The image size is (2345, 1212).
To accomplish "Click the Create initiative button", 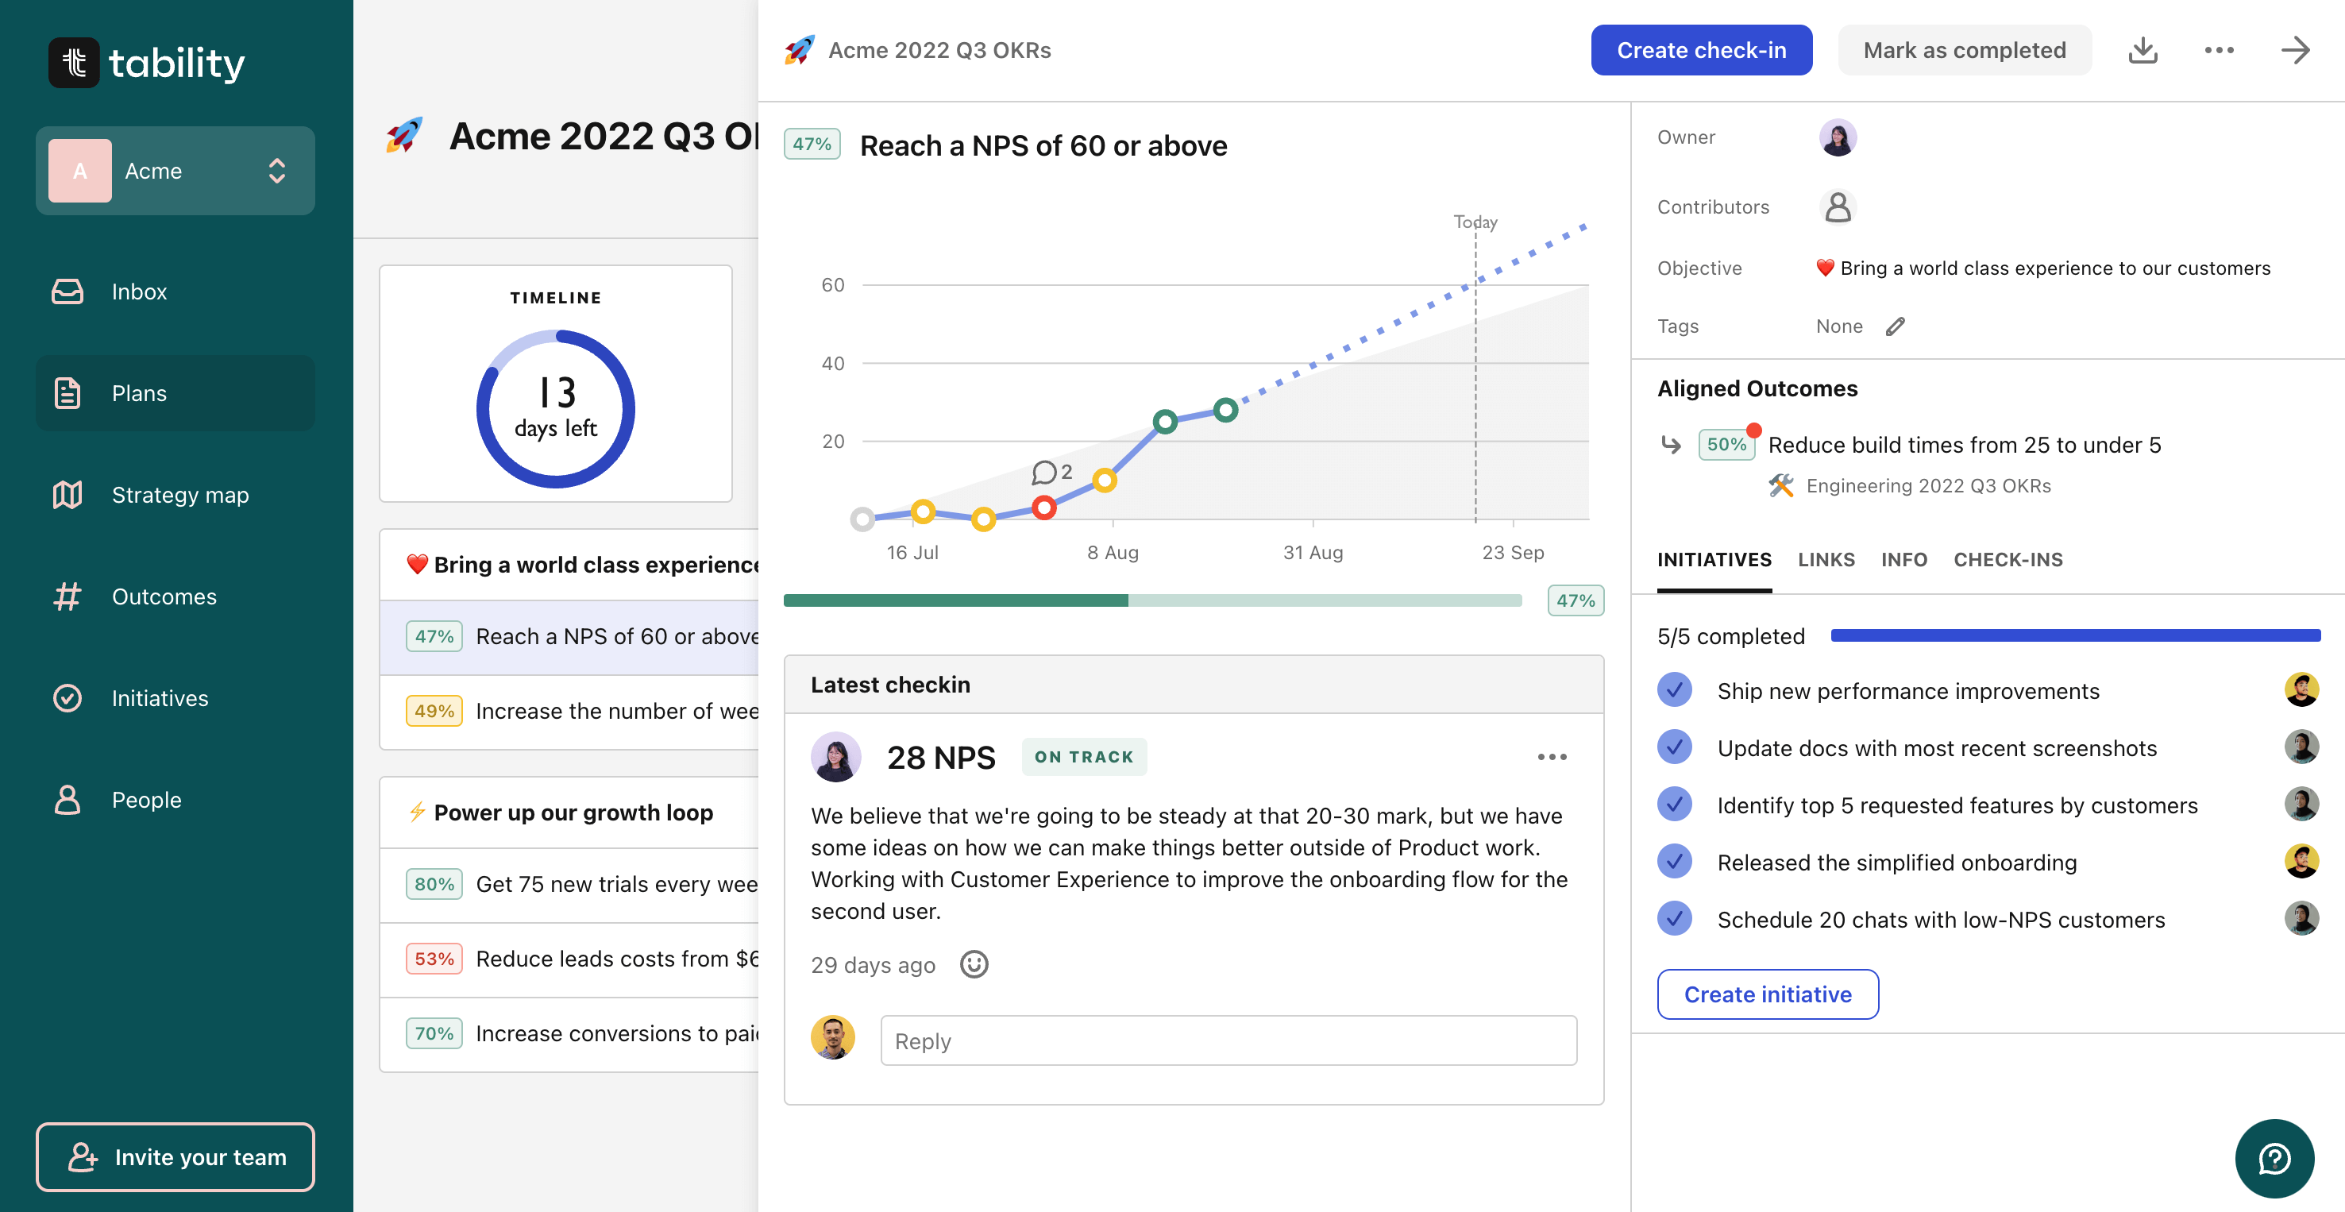I will coord(1767,994).
